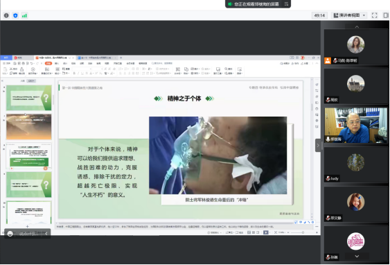The width and height of the screenshot is (390, 265).
Task: Collapse the participant video side panel
Action: tap(318, 145)
